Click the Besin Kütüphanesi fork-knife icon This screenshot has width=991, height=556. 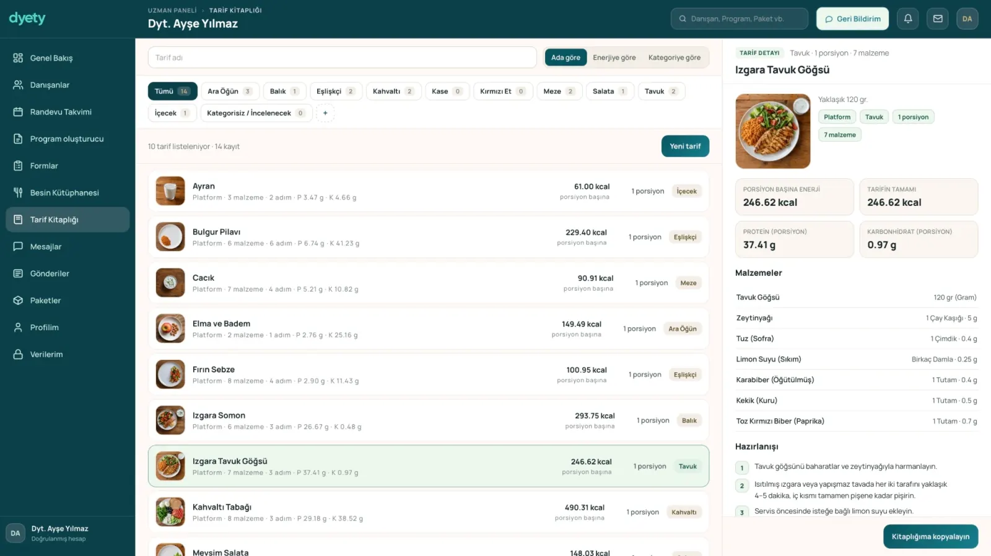(18, 192)
